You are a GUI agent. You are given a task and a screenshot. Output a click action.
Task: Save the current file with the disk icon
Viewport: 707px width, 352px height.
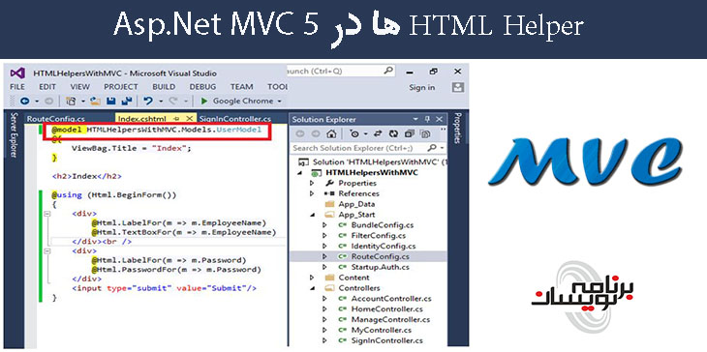[x=111, y=102]
